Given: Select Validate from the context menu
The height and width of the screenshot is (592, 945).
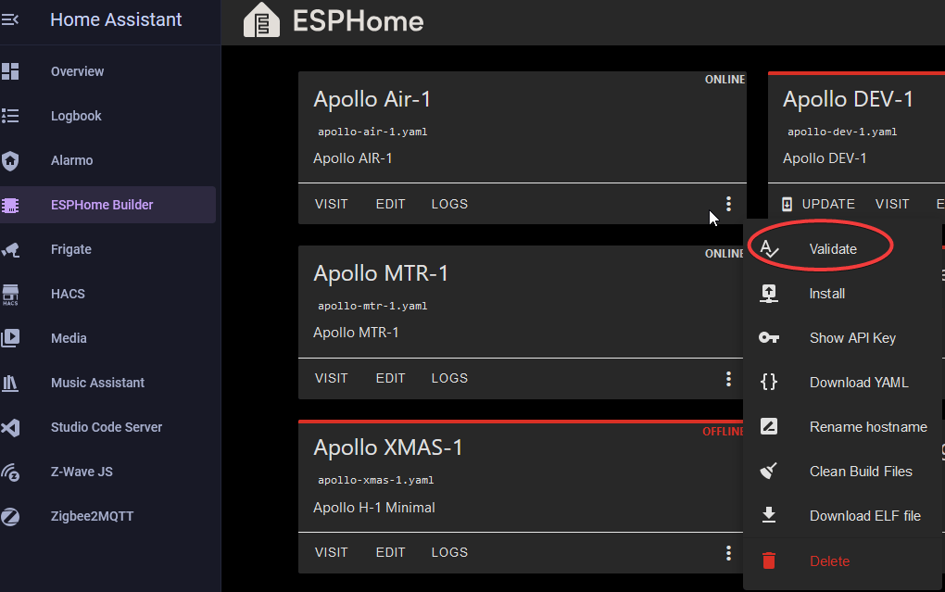Looking at the screenshot, I should point(832,249).
